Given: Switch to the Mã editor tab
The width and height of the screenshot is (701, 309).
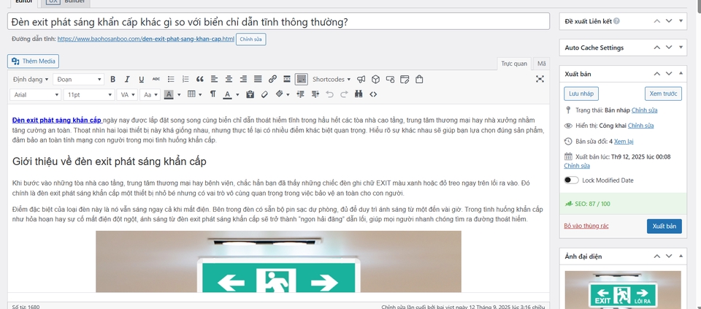Looking at the screenshot, I should [541, 64].
